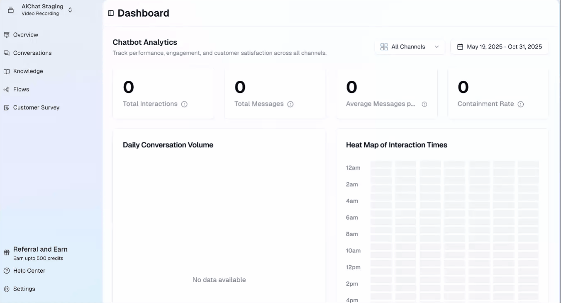Click the Conversations chat bubble icon
The image size is (561, 303).
[6, 53]
